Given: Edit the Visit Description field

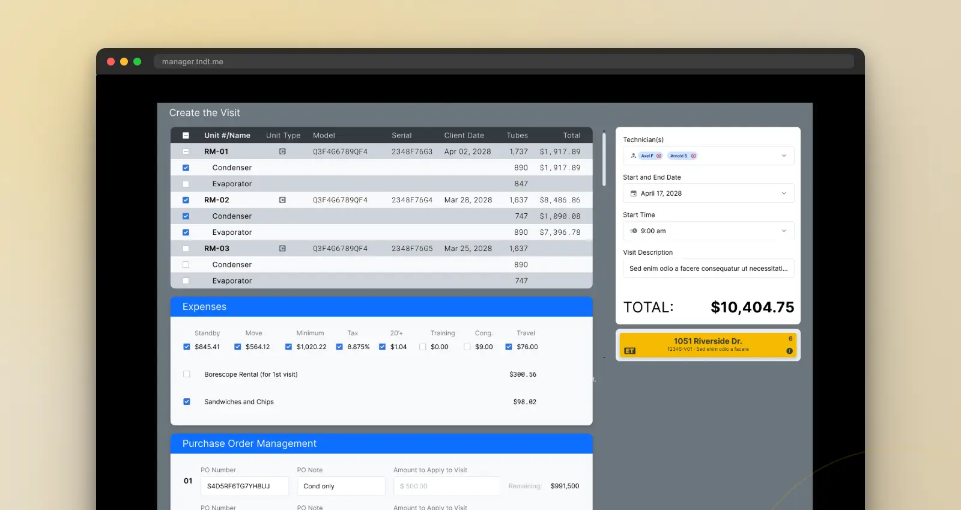Looking at the screenshot, I should pyautogui.click(x=709, y=269).
